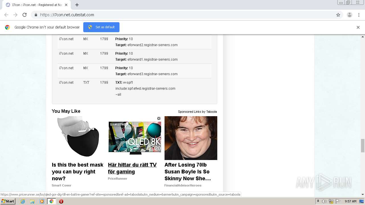Open the Samsung QLED 8K ad image

point(135,138)
